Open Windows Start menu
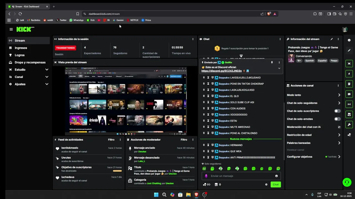 click(156, 195)
